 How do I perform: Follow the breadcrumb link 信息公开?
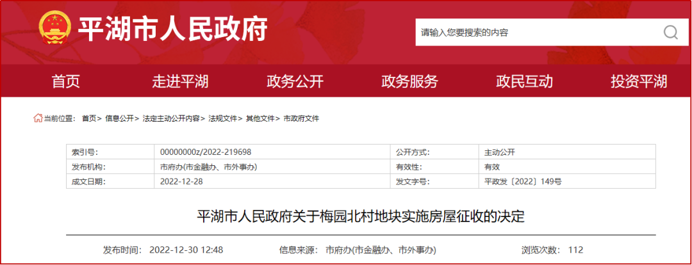point(119,118)
